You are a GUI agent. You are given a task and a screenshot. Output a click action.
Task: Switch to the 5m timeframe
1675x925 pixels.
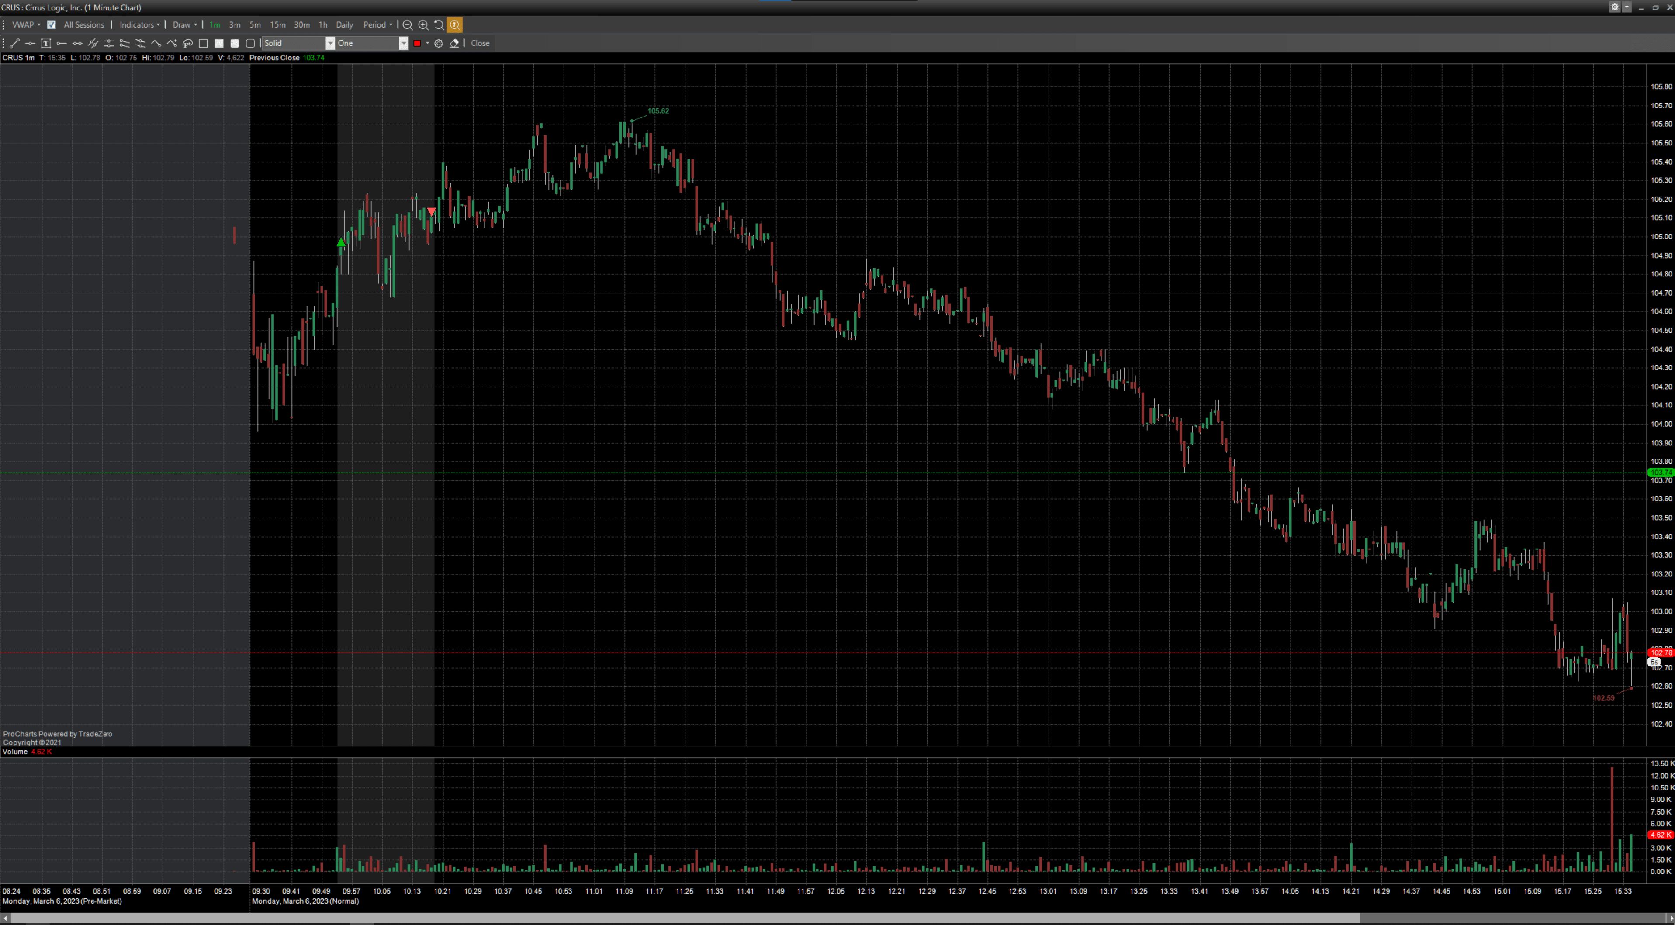point(255,25)
